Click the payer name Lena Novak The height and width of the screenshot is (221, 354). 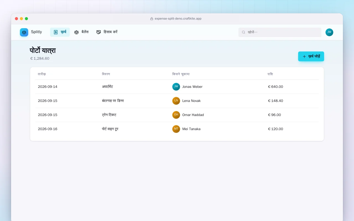[191, 101]
